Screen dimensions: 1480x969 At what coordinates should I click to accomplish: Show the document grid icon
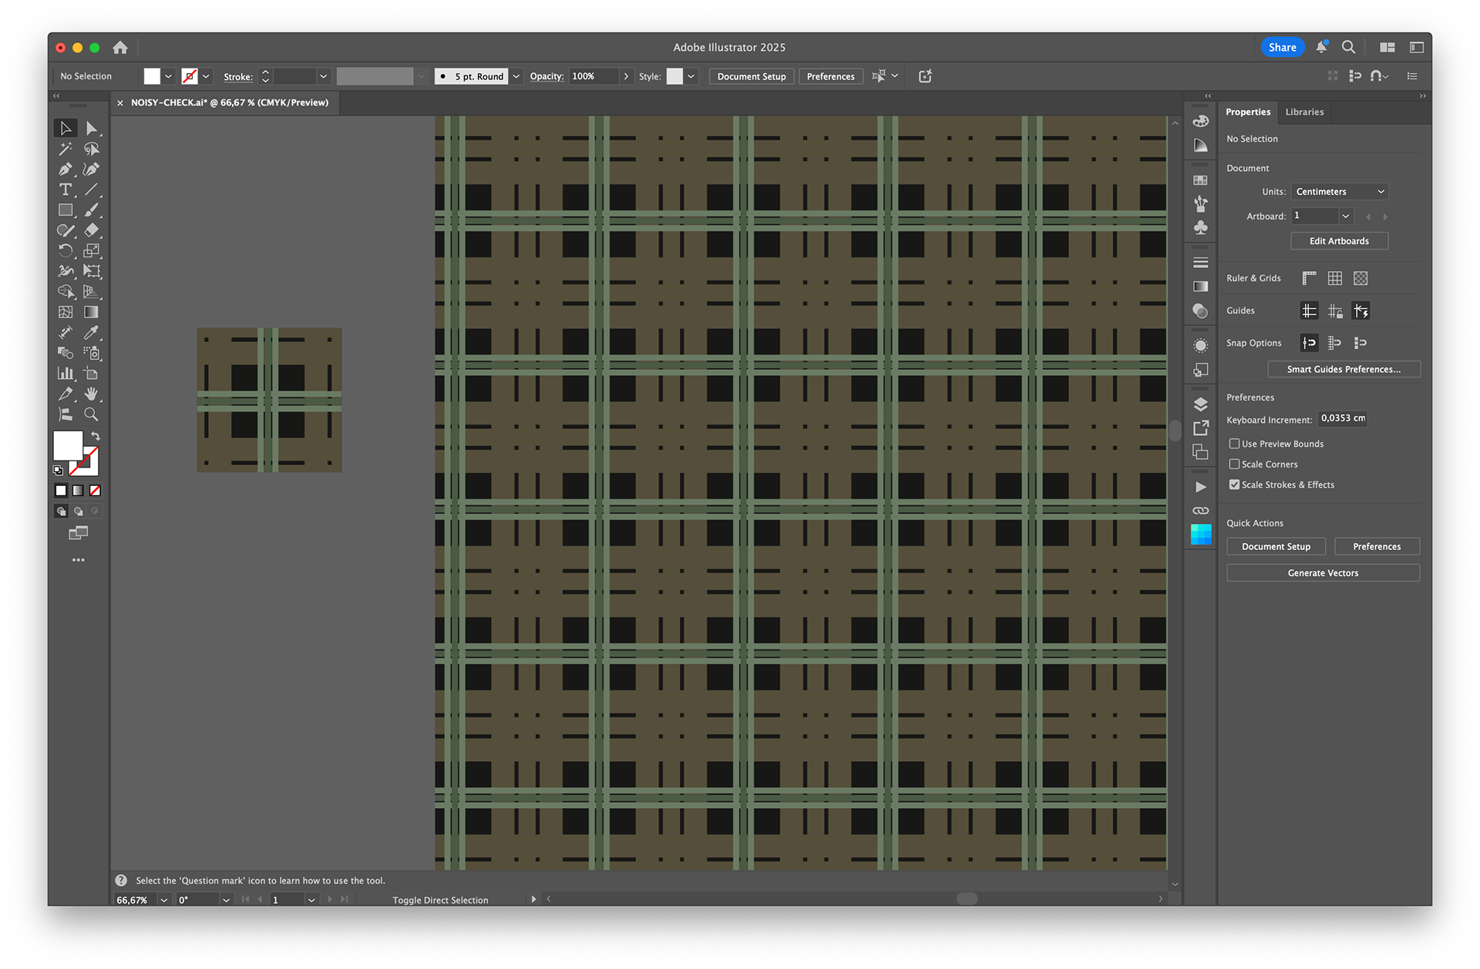pyautogui.click(x=1335, y=278)
